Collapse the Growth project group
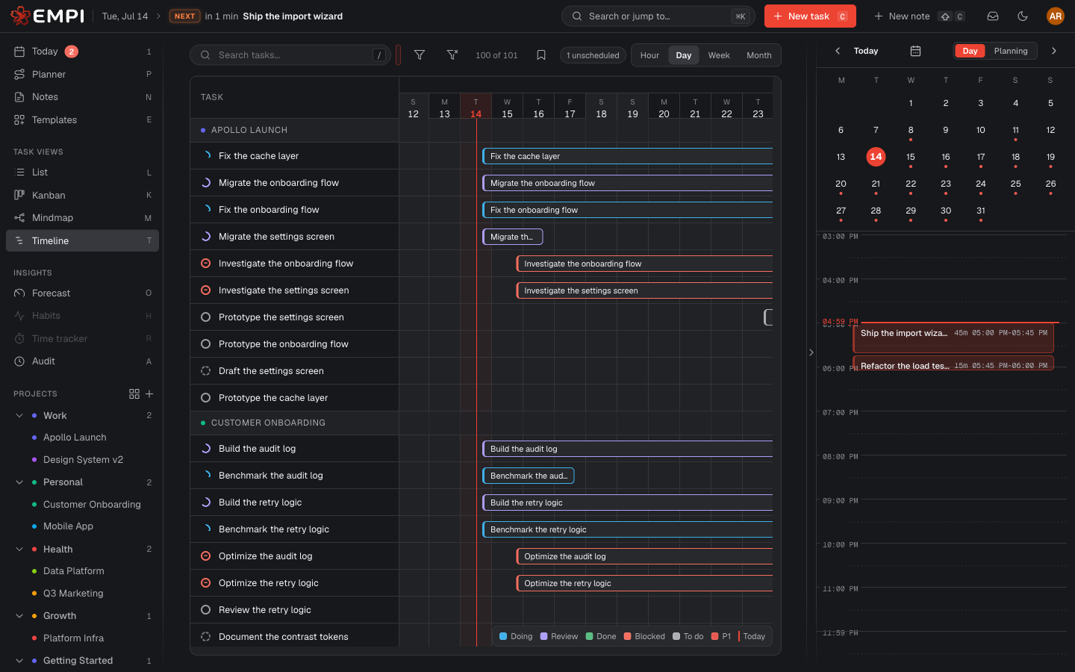1075x672 pixels. point(19,616)
